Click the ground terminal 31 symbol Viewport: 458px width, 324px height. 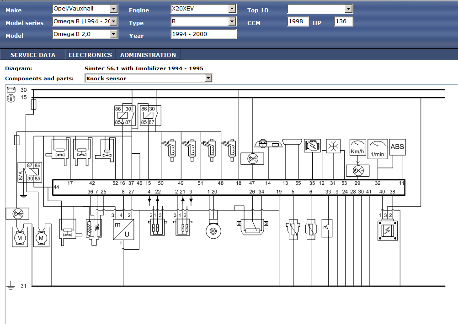click(11, 285)
